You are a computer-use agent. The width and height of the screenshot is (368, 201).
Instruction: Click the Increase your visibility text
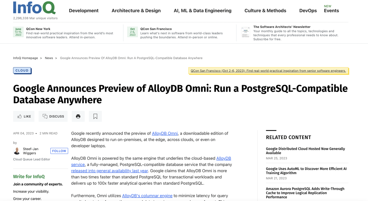tap(31, 191)
